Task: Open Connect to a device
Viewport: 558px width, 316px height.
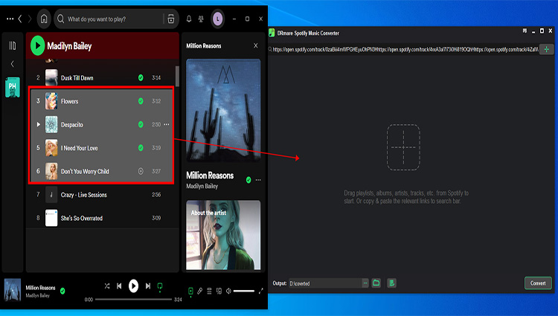Action: pos(219,291)
